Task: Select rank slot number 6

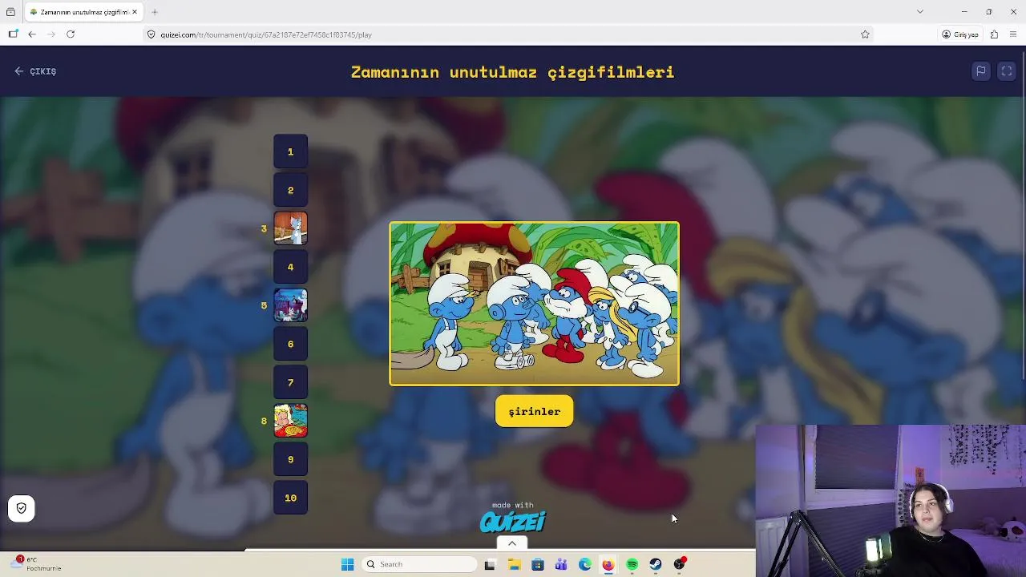Action: [x=290, y=344]
